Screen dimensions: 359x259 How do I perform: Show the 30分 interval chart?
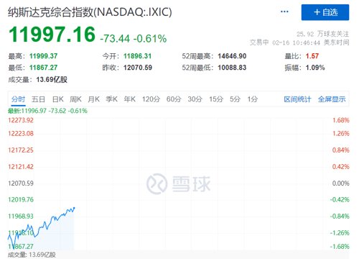tap(195, 99)
